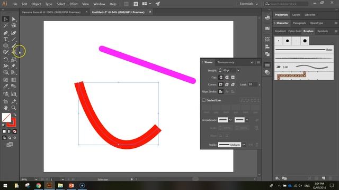The height and width of the screenshot is (190, 339).
Task: Click the Swap Fill and Stroke arrow
Action: click(15, 115)
